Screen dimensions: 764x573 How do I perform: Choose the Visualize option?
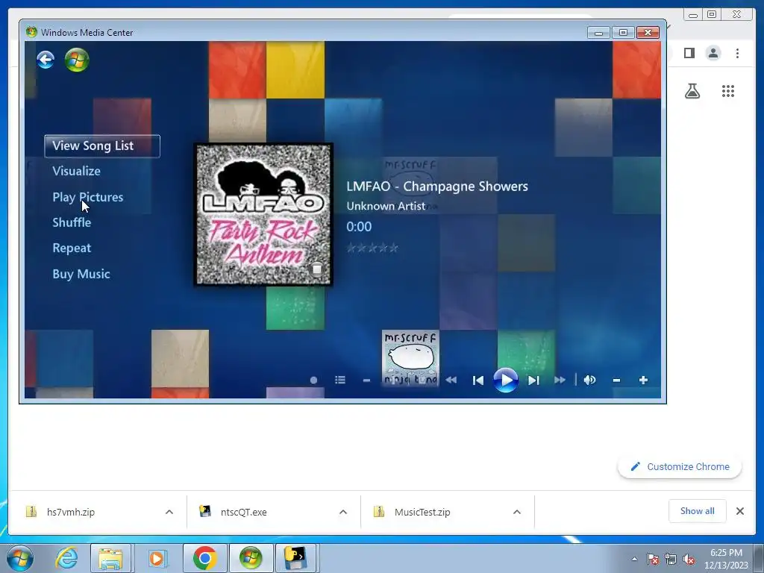[x=77, y=171]
